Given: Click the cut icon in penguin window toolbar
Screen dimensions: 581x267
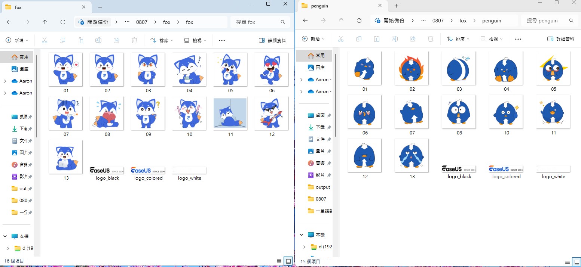Looking at the screenshot, I should point(341,39).
